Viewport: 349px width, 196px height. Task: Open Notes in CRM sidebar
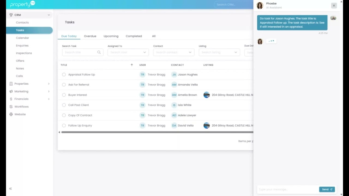[x=20, y=68]
